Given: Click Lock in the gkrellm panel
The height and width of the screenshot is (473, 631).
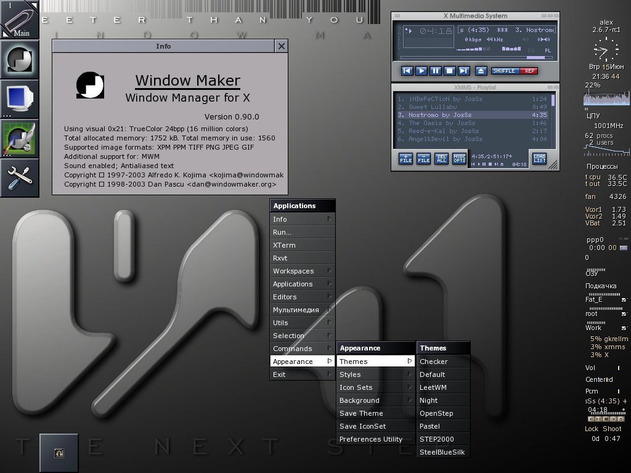Looking at the screenshot, I should [x=592, y=429].
